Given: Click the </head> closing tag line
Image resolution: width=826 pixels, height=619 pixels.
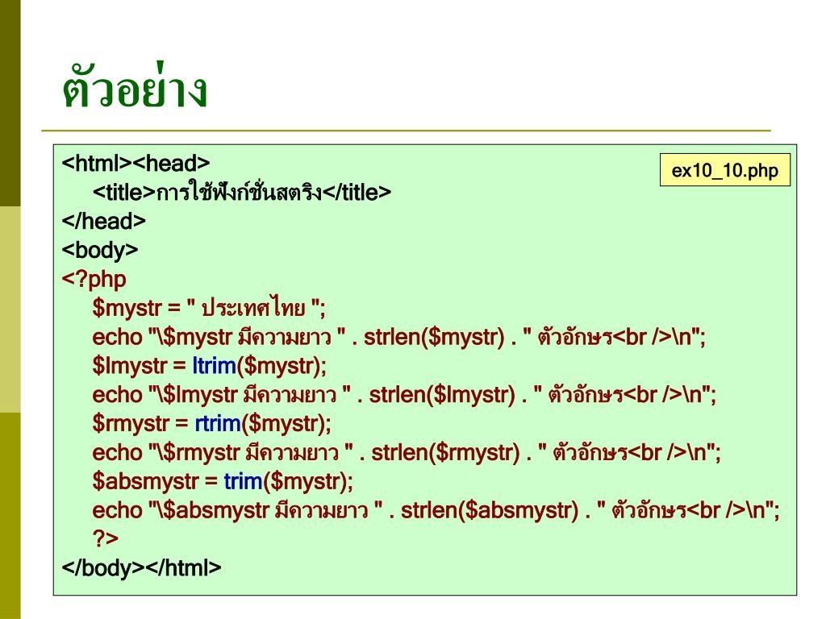Looking at the screenshot, I should [104, 221].
